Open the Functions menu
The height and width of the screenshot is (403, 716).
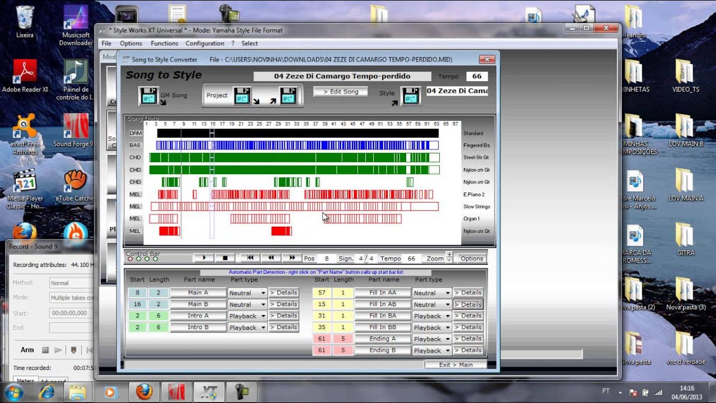(x=164, y=43)
